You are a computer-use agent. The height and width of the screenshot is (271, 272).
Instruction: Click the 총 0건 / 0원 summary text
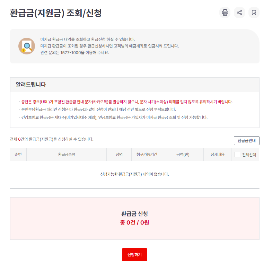click(x=134, y=222)
